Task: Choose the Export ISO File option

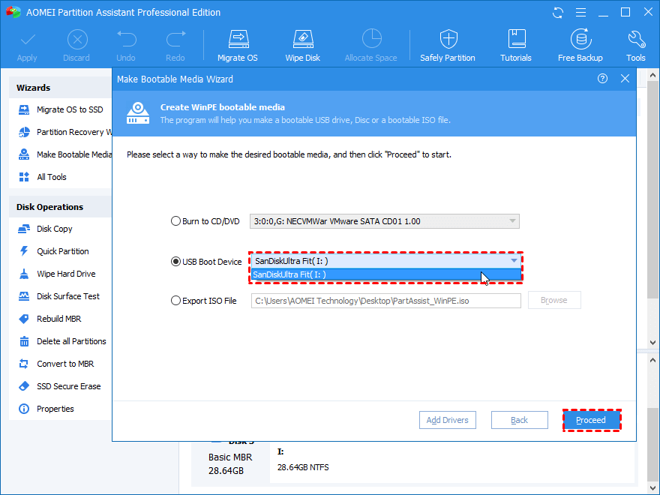Action: [176, 301]
